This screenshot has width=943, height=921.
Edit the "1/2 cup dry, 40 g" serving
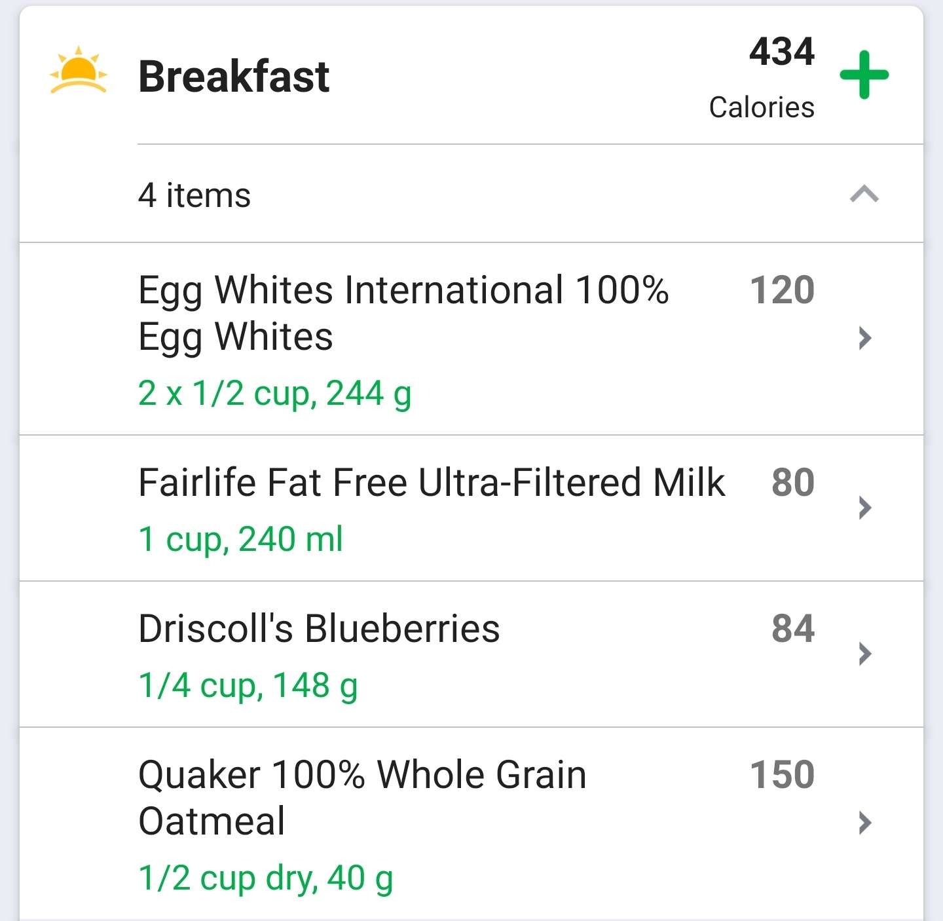click(x=265, y=878)
